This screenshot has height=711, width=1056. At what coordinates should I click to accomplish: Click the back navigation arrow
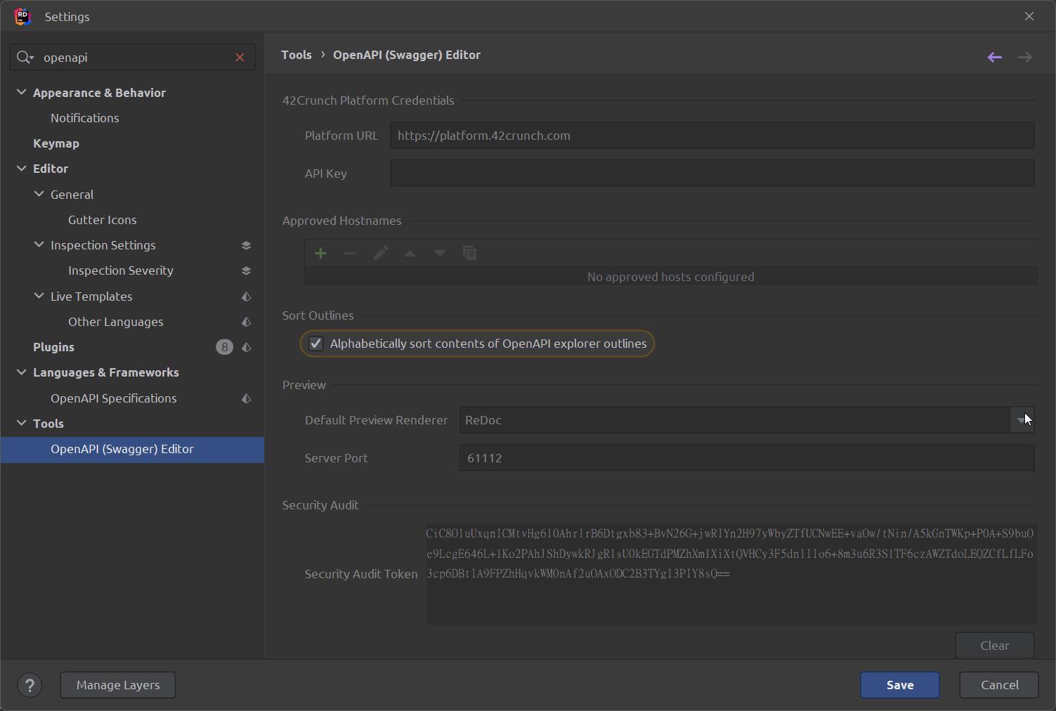[994, 57]
